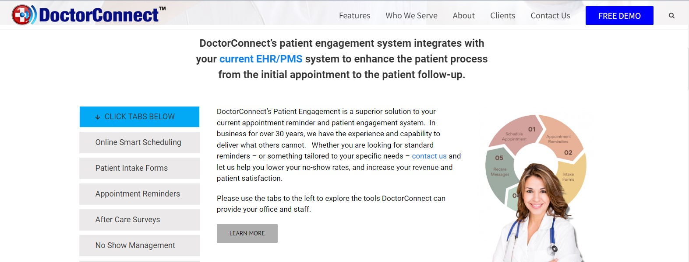Follow the current EHR/PMS link
This screenshot has width=689, height=262.
(x=261, y=59)
